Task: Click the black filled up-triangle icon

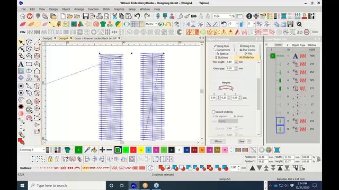Action: [x=252, y=168]
